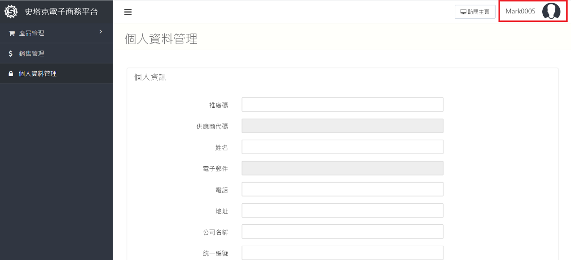
Task: Open the Mark0005 user menu
Action: pos(520,12)
